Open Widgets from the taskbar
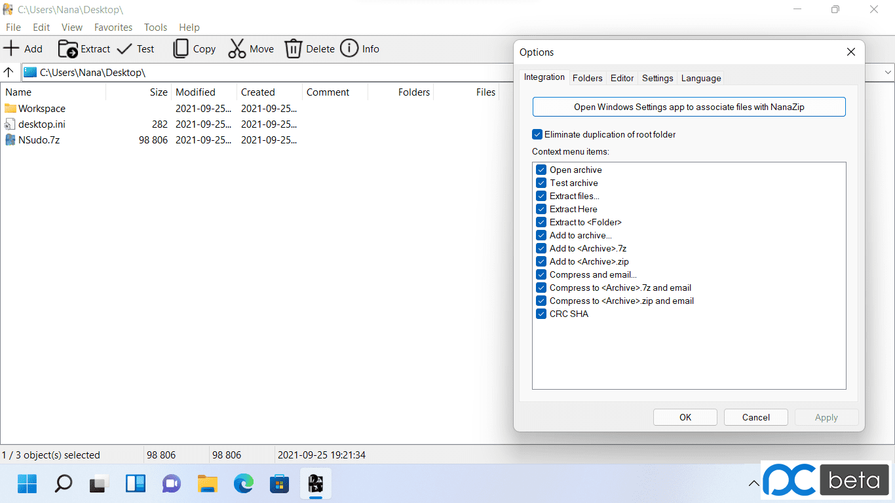This screenshot has height=503, width=895. coord(135,484)
